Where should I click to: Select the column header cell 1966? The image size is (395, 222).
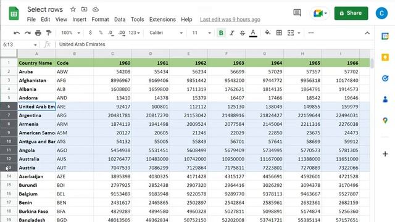(x=341, y=63)
